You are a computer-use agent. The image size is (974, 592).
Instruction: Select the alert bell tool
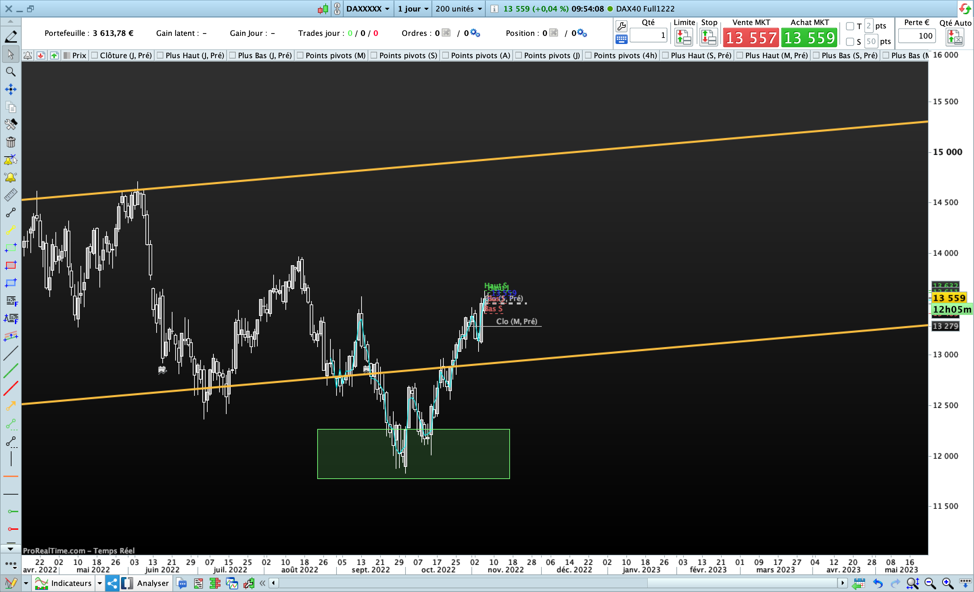pyautogui.click(x=11, y=178)
